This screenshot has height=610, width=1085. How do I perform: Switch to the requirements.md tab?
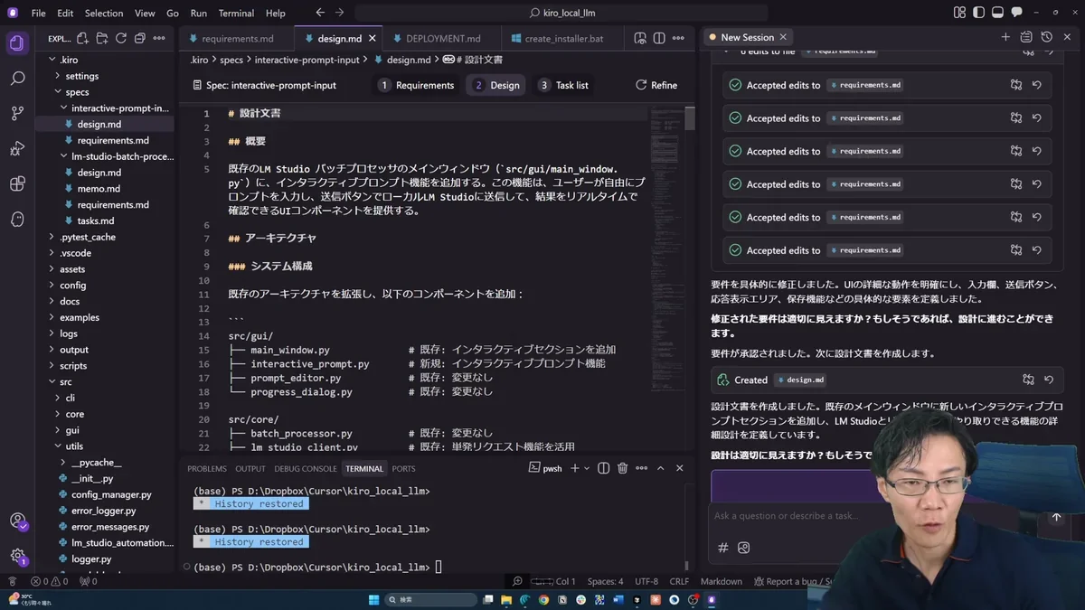click(236, 39)
